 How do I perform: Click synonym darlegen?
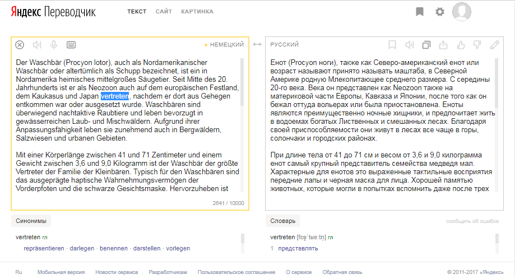(82, 249)
